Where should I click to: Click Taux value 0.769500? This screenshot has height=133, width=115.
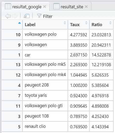(x=78, y=127)
